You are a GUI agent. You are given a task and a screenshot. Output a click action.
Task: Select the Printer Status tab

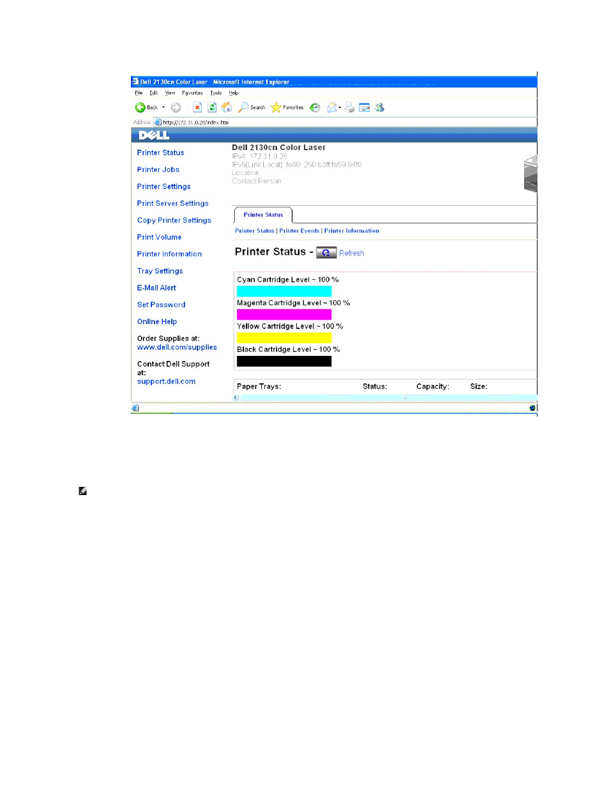[x=263, y=215]
